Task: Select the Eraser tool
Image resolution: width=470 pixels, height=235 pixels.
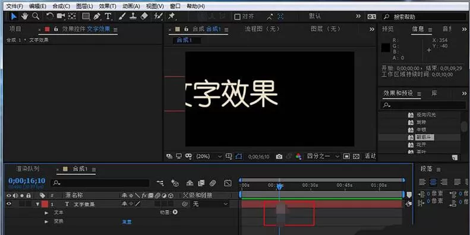Action: point(144,16)
